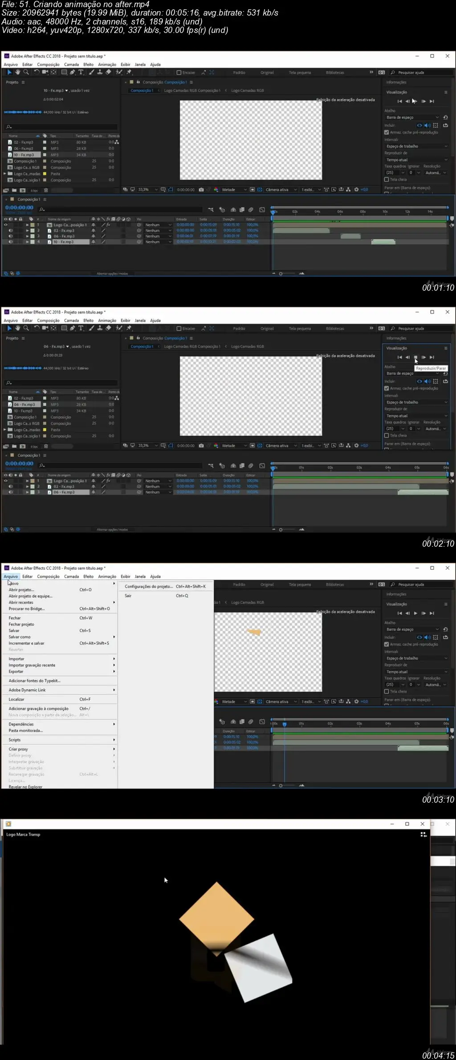Image resolution: width=456 pixels, height=1060 pixels.
Task: Click playhead marker in 00:03:10 timeline ruler
Action: click(285, 724)
